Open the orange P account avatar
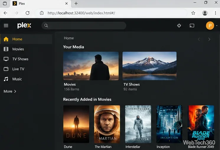The width and height of the screenshot is (220, 150). (210, 25)
